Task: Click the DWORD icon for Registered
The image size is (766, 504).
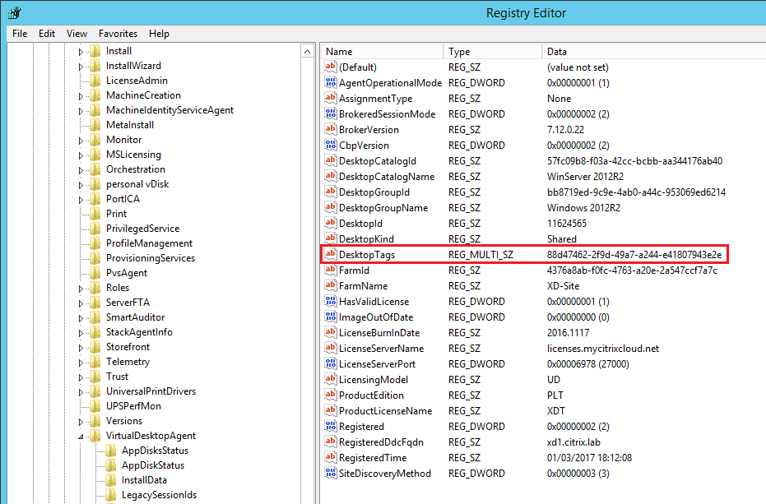Action: click(331, 427)
